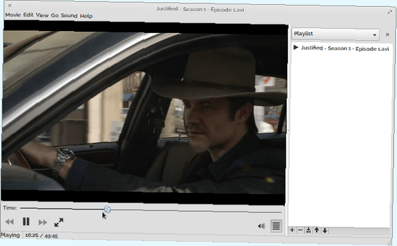Close the Totem window
Screen dimensions: 397x246
10,6
